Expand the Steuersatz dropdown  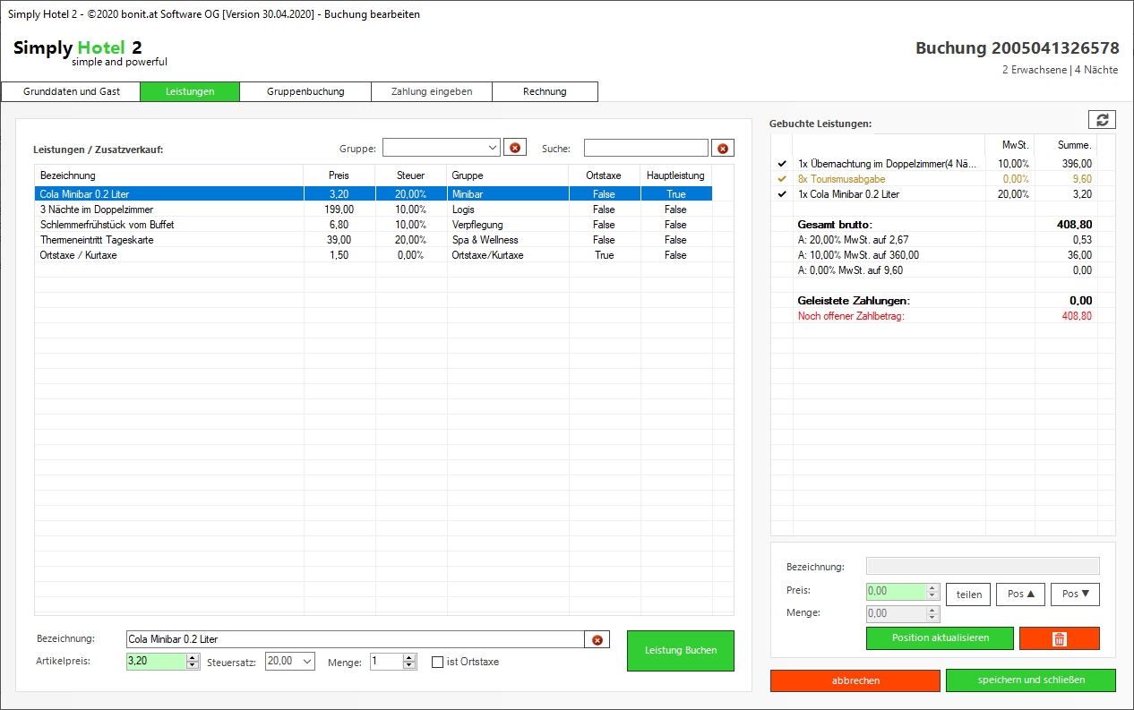point(307,662)
